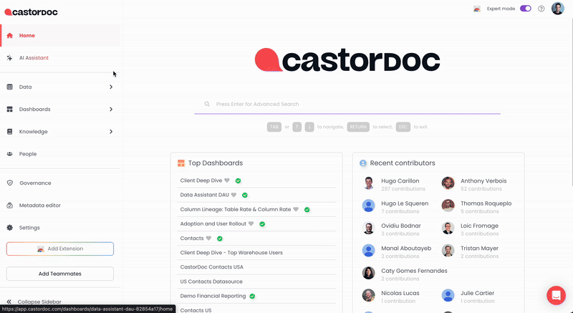
Task: Expand the Dashboards menu chevron
Action: (111, 109)
